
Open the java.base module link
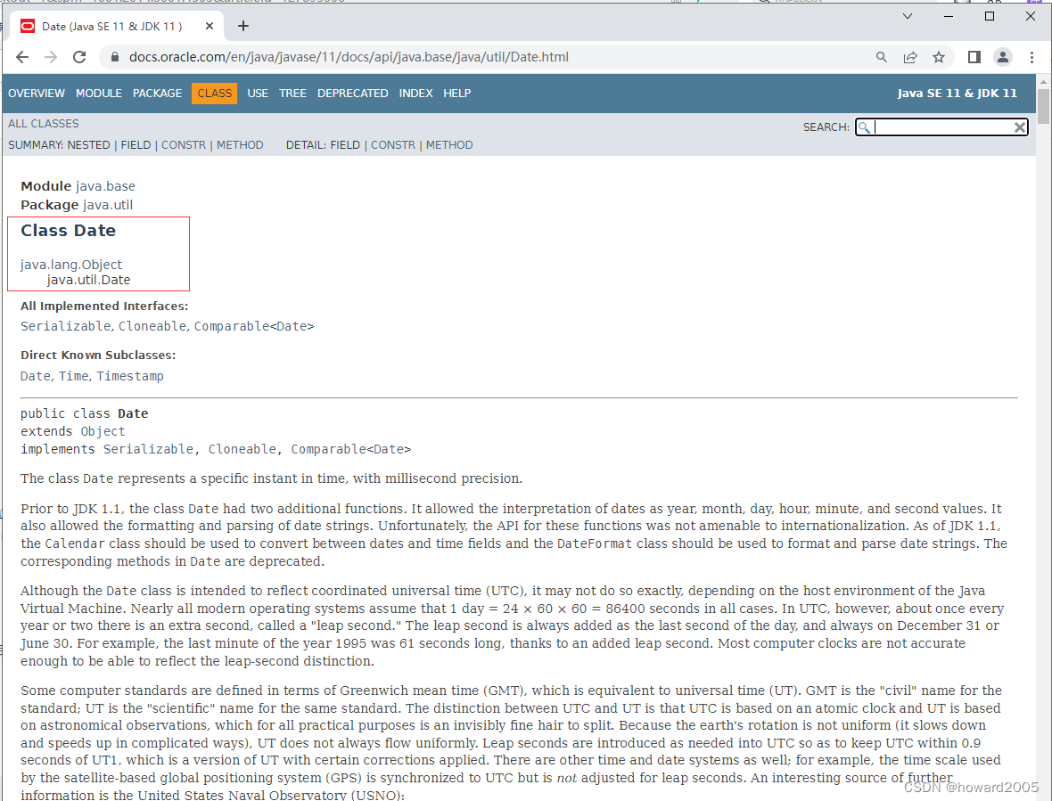[105, 186]
